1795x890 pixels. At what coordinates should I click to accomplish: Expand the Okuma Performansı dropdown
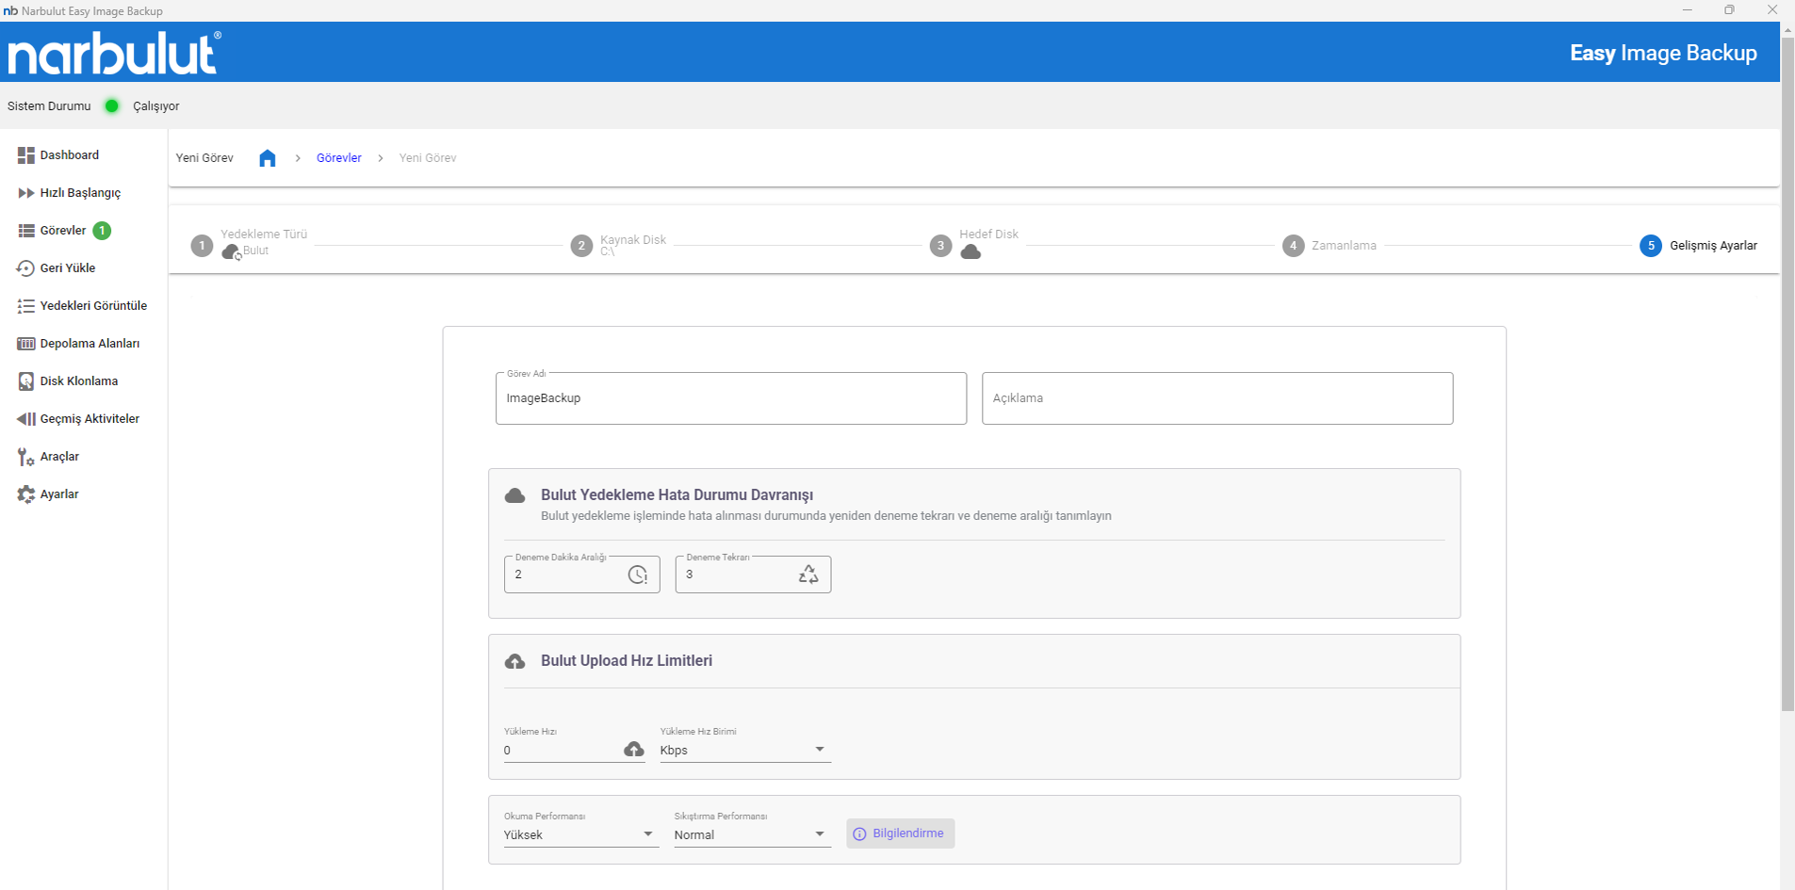[x=579, y=834]
